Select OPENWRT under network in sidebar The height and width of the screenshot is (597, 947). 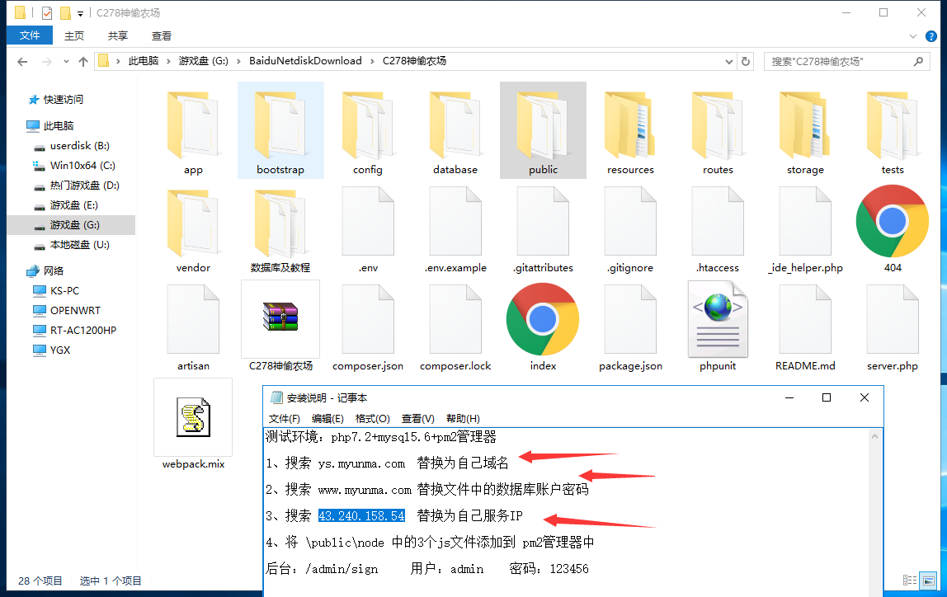click(x=75, y=310)
